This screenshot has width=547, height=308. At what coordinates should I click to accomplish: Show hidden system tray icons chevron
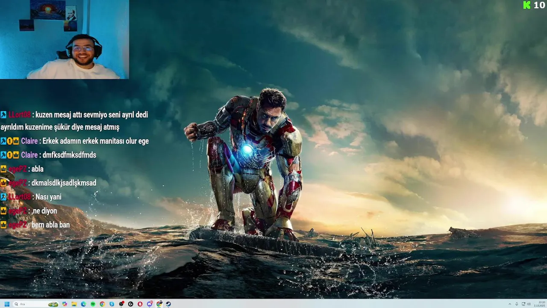point(510,304)
